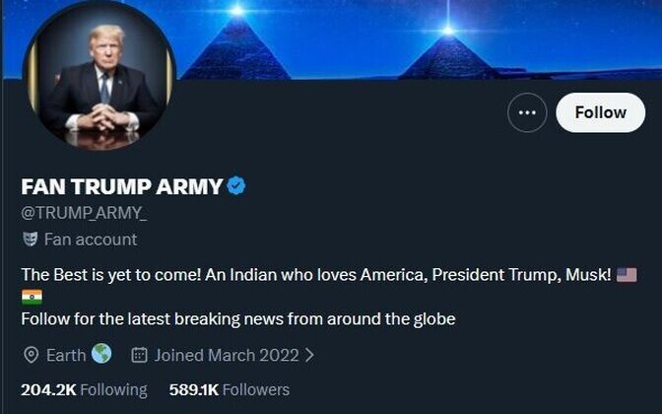The height and width of the screenshot is (414, 662).
Task: Click the location pin icon
Action: coord(30,355)
